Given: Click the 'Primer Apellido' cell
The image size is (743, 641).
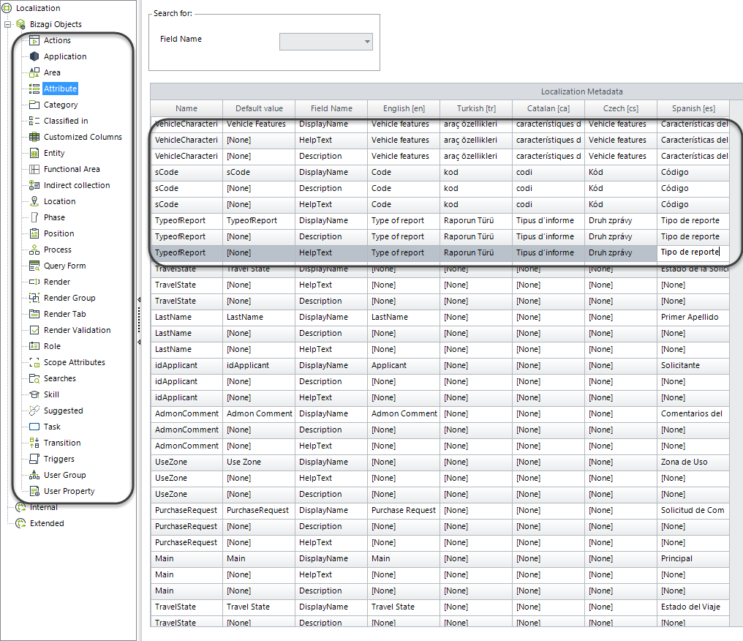Looking at the screenshot, I should pyautogui.click(x=693, y=317).
